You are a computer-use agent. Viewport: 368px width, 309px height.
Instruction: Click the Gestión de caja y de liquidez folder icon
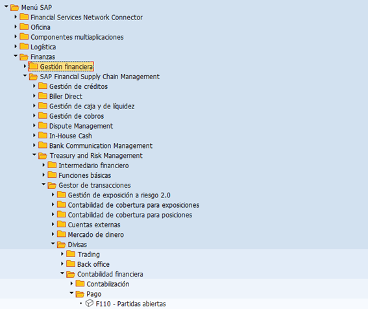[x=43, y=106]
